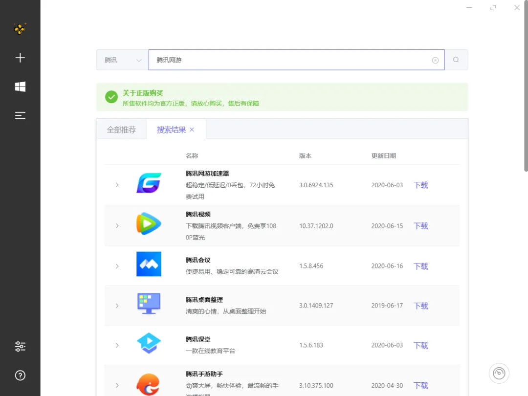Click the 腾讯桌面整理 monitor icon
Screen dimensions: 528x396
(149, 304)
